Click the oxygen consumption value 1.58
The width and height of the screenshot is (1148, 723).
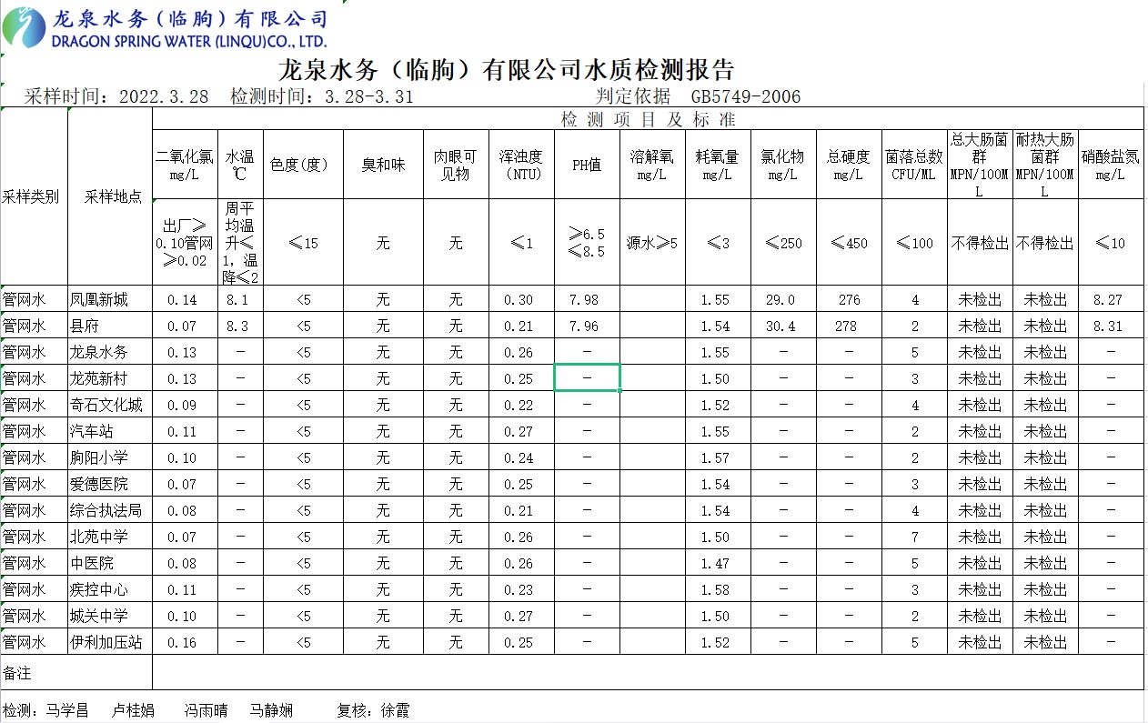coord(717,589)
